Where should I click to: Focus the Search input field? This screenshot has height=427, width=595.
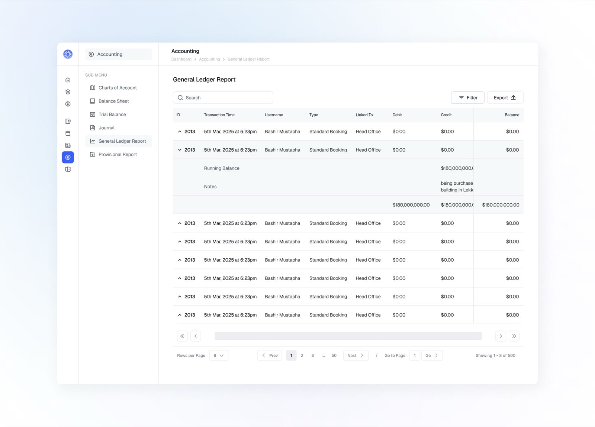point(223,97)
